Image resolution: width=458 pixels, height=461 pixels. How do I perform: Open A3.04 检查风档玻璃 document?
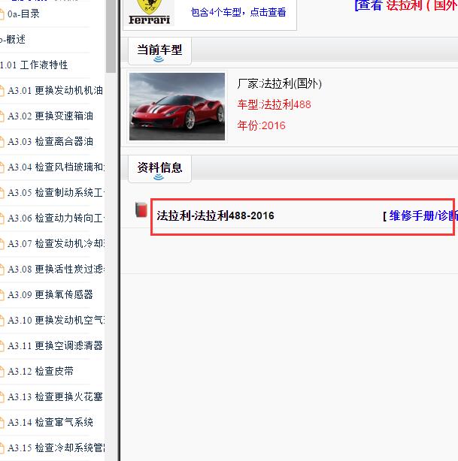point(56,167)
